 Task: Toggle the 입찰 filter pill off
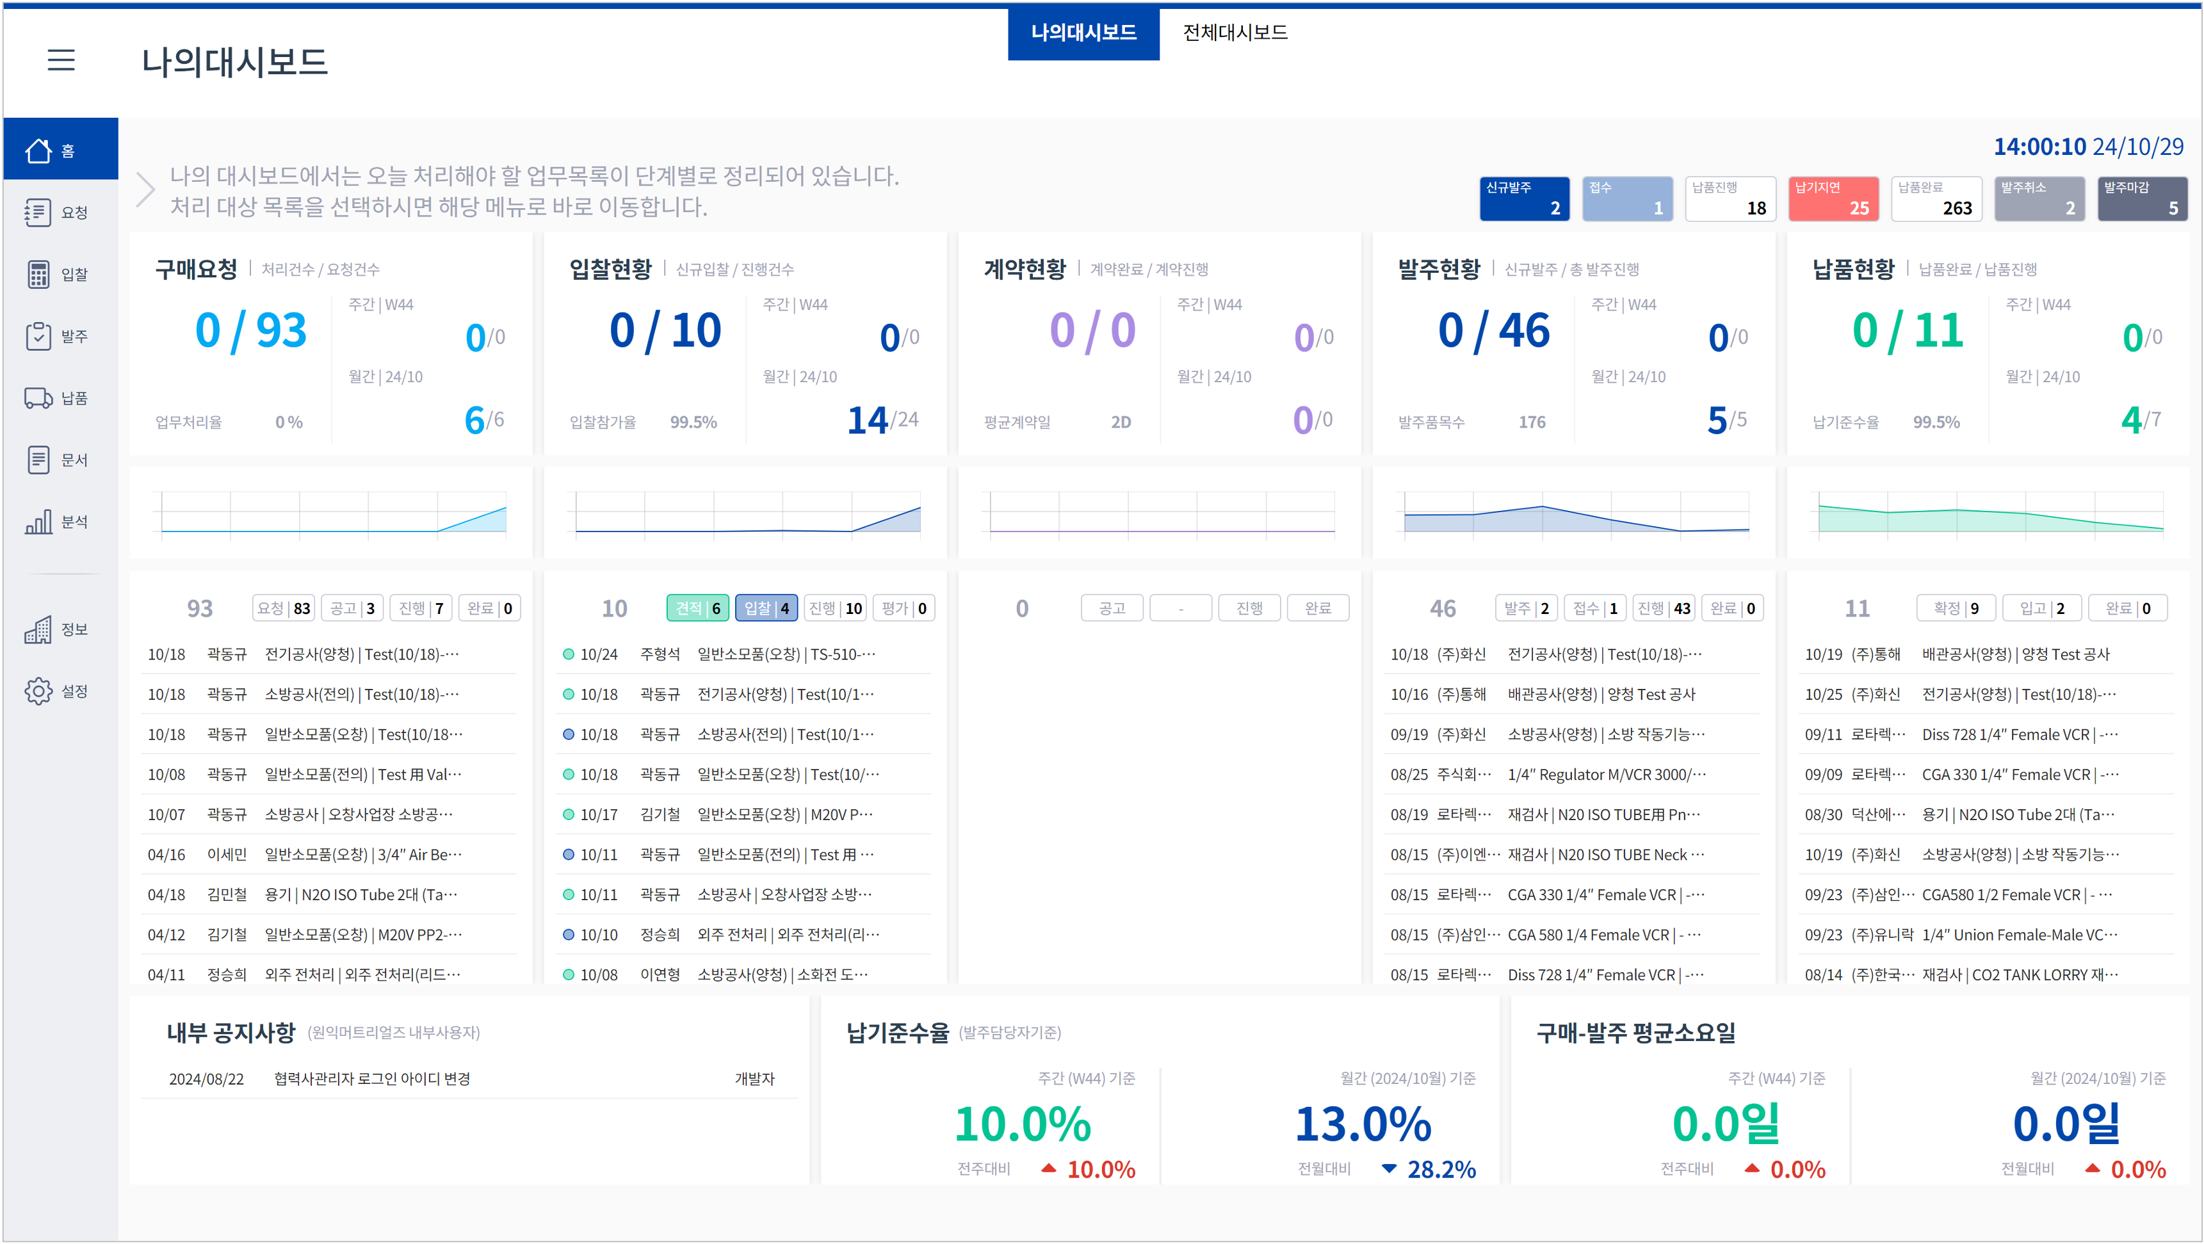click(x=766, y=608)
